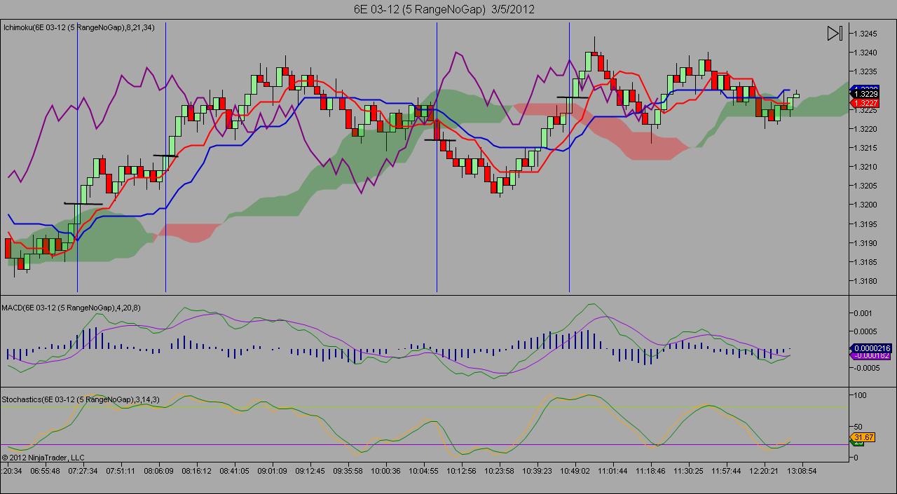897x494 pixels.
Task: Click the orange 31.67 Stochastics marker
Action: click(862, 438)
